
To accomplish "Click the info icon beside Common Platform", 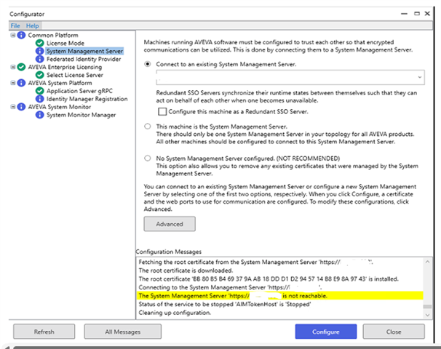I will pos(21,35).
